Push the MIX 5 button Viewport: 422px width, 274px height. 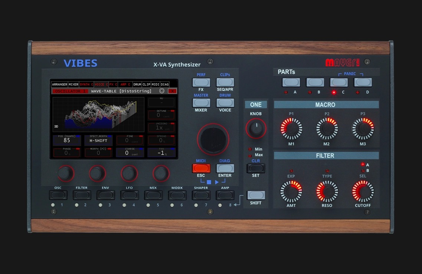click(153, 195)
